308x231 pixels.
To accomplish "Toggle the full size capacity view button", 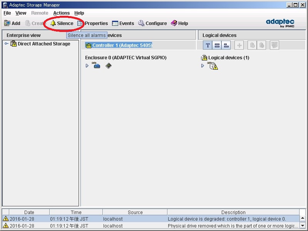I will [x=217, y=45].
